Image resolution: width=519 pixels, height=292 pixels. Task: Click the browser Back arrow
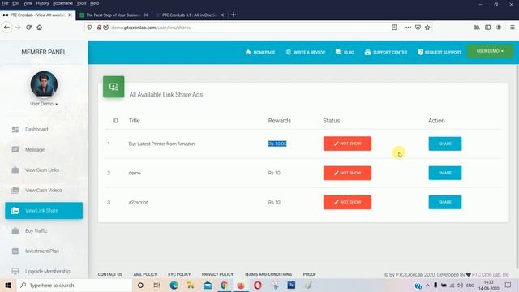[7, 28]
